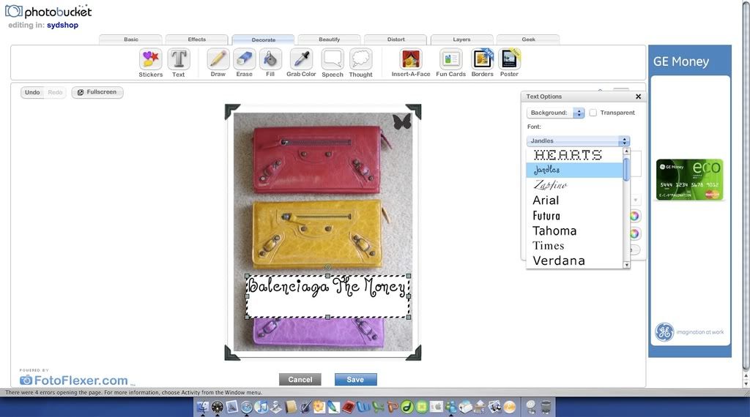Toggle the Transparent checkbox

593,113
